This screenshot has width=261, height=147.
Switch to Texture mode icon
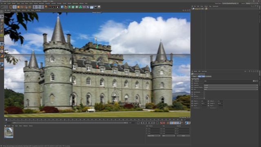pyautogui.click(x=2, y=20)
